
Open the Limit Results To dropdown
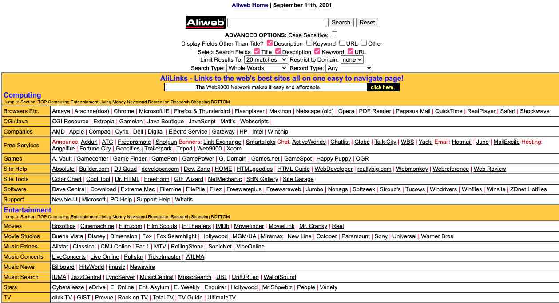266,59
